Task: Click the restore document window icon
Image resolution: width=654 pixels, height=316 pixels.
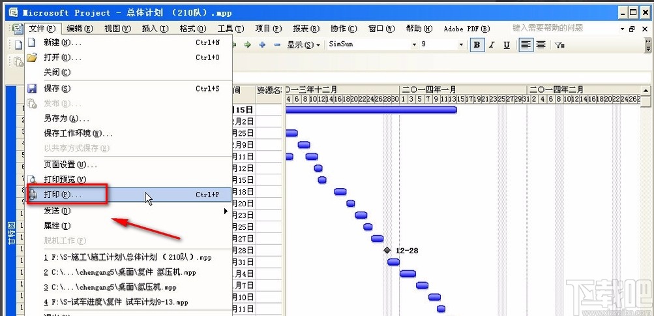Action: coord(632,29)
